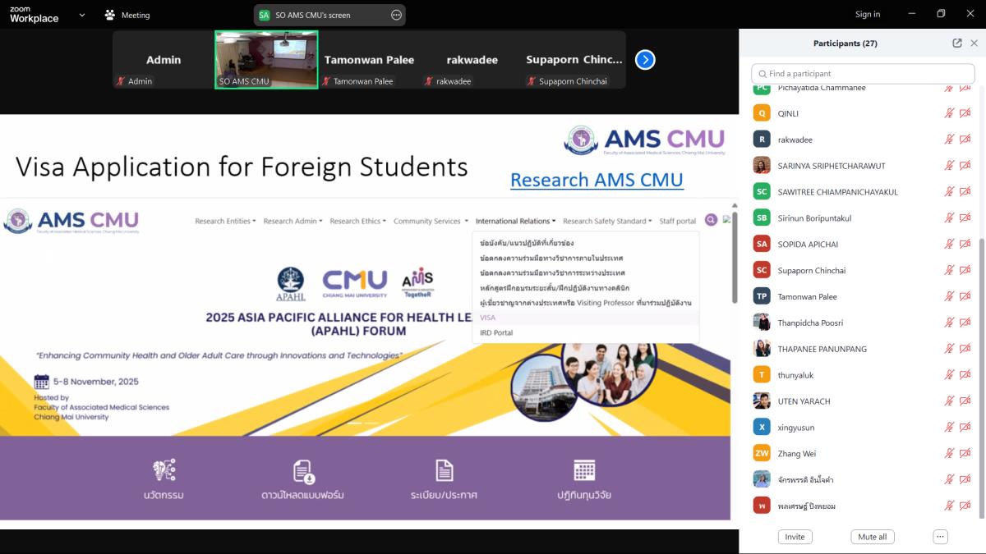
Task: Toggle SARINYA SRIPHETCHARAWUT's microphone icon
Action: pyautogui.click(x=949, y=166)
